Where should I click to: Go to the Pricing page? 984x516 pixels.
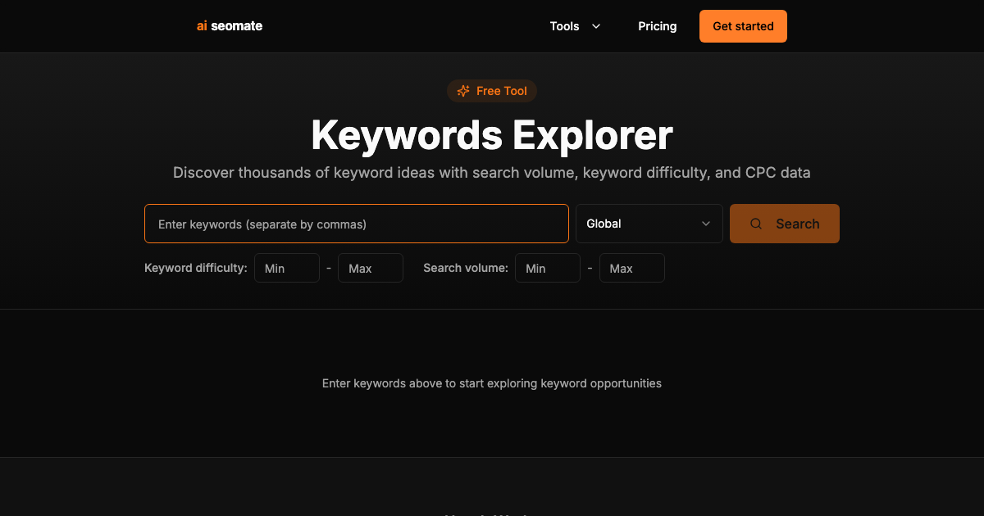[657, 26]
